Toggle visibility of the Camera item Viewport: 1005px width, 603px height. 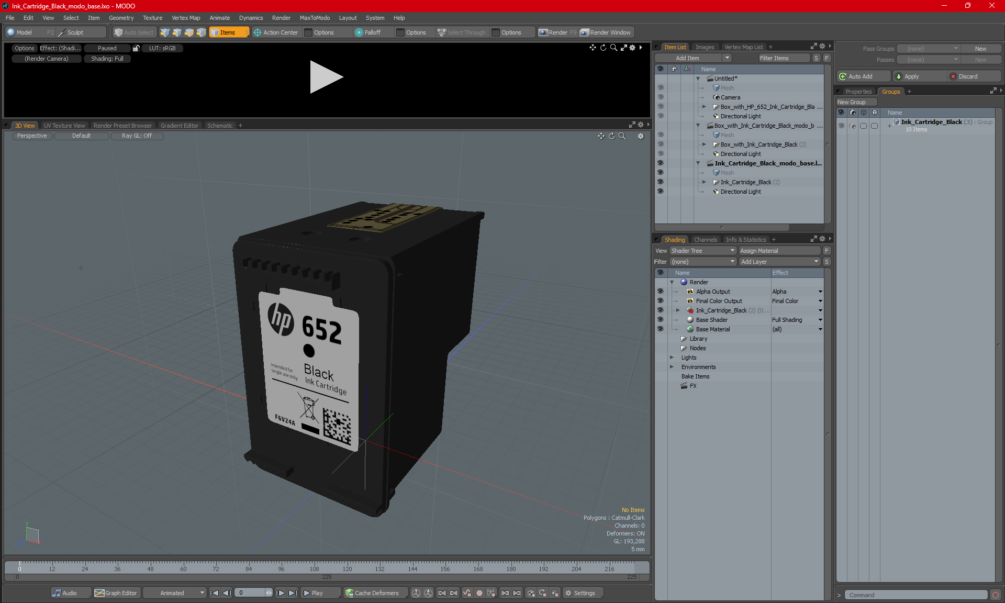pos(660,97)
